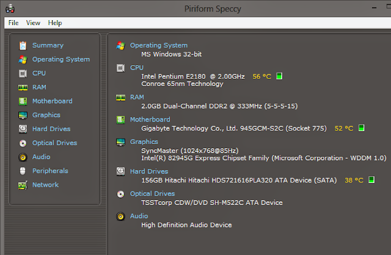Open the Help menu

[x=55, y=23]
